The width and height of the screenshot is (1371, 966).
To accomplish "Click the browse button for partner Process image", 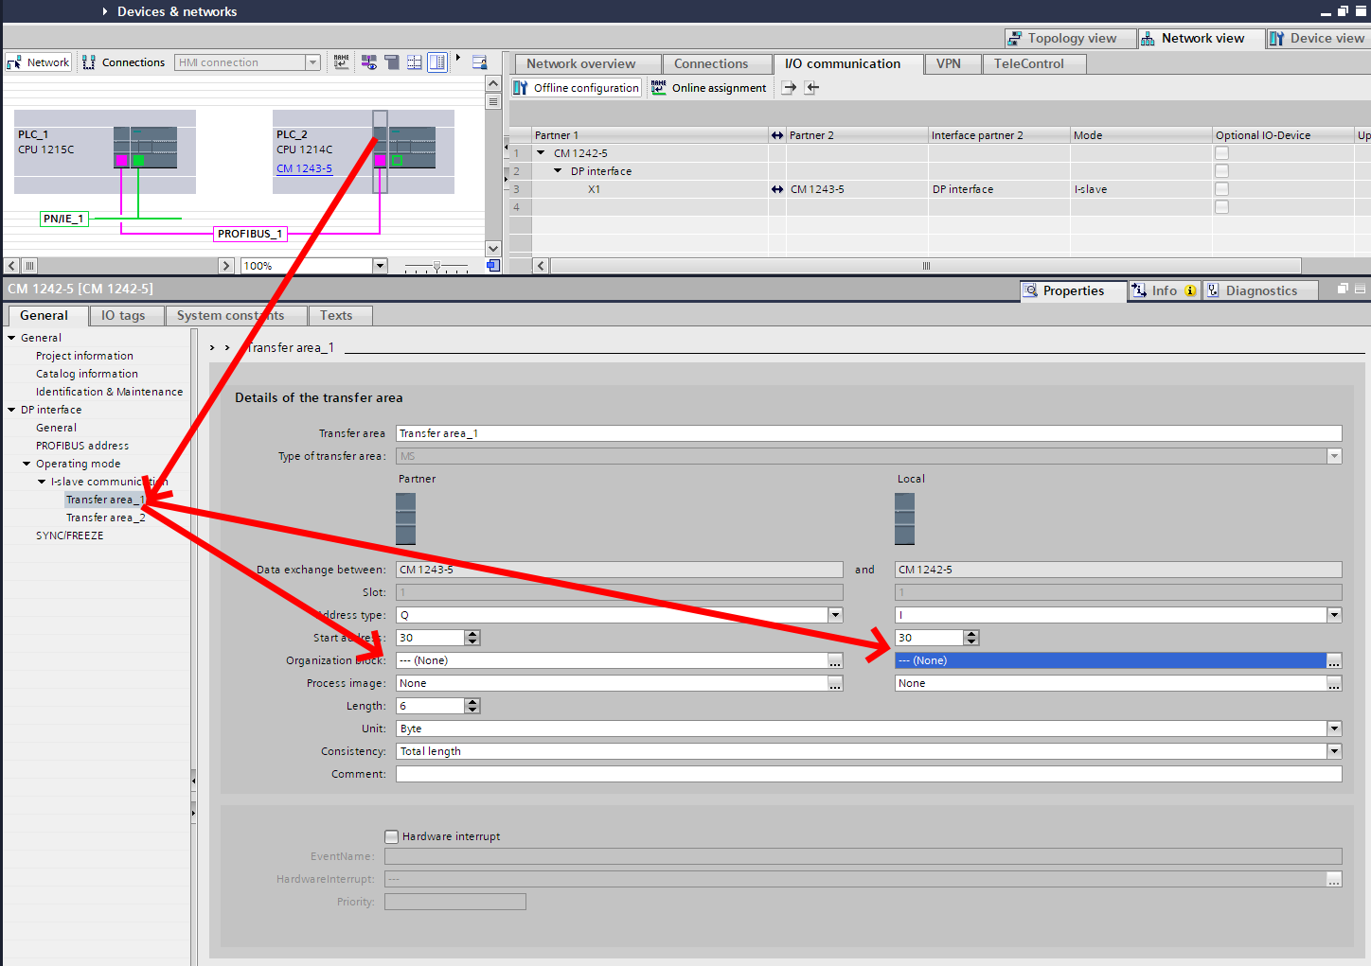I will 835,683.
